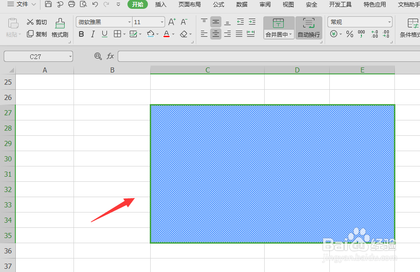This screenshot has height=272, width=420.
Task: Select the Format Painter (格式刷)
Action: 60,28
